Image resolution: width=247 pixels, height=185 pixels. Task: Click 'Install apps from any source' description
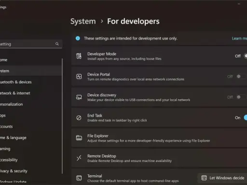[x=124, y=59]
